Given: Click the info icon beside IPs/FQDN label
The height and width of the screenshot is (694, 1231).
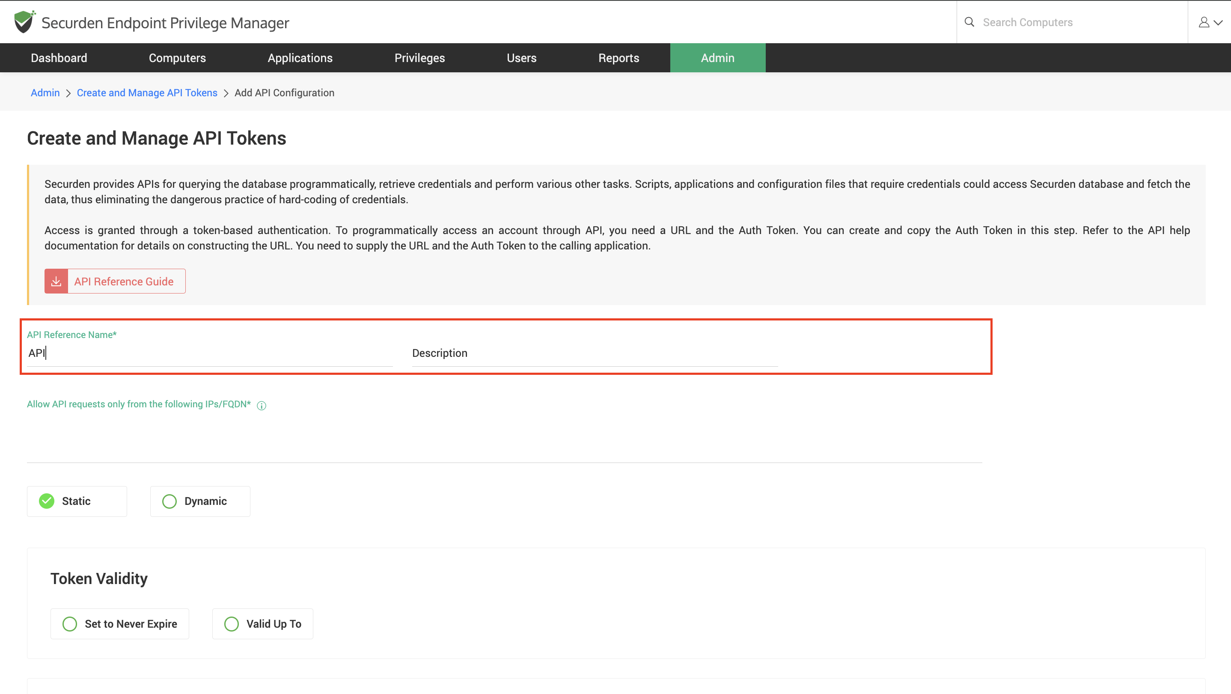Looking at the screenshot, I should point(262,405).
